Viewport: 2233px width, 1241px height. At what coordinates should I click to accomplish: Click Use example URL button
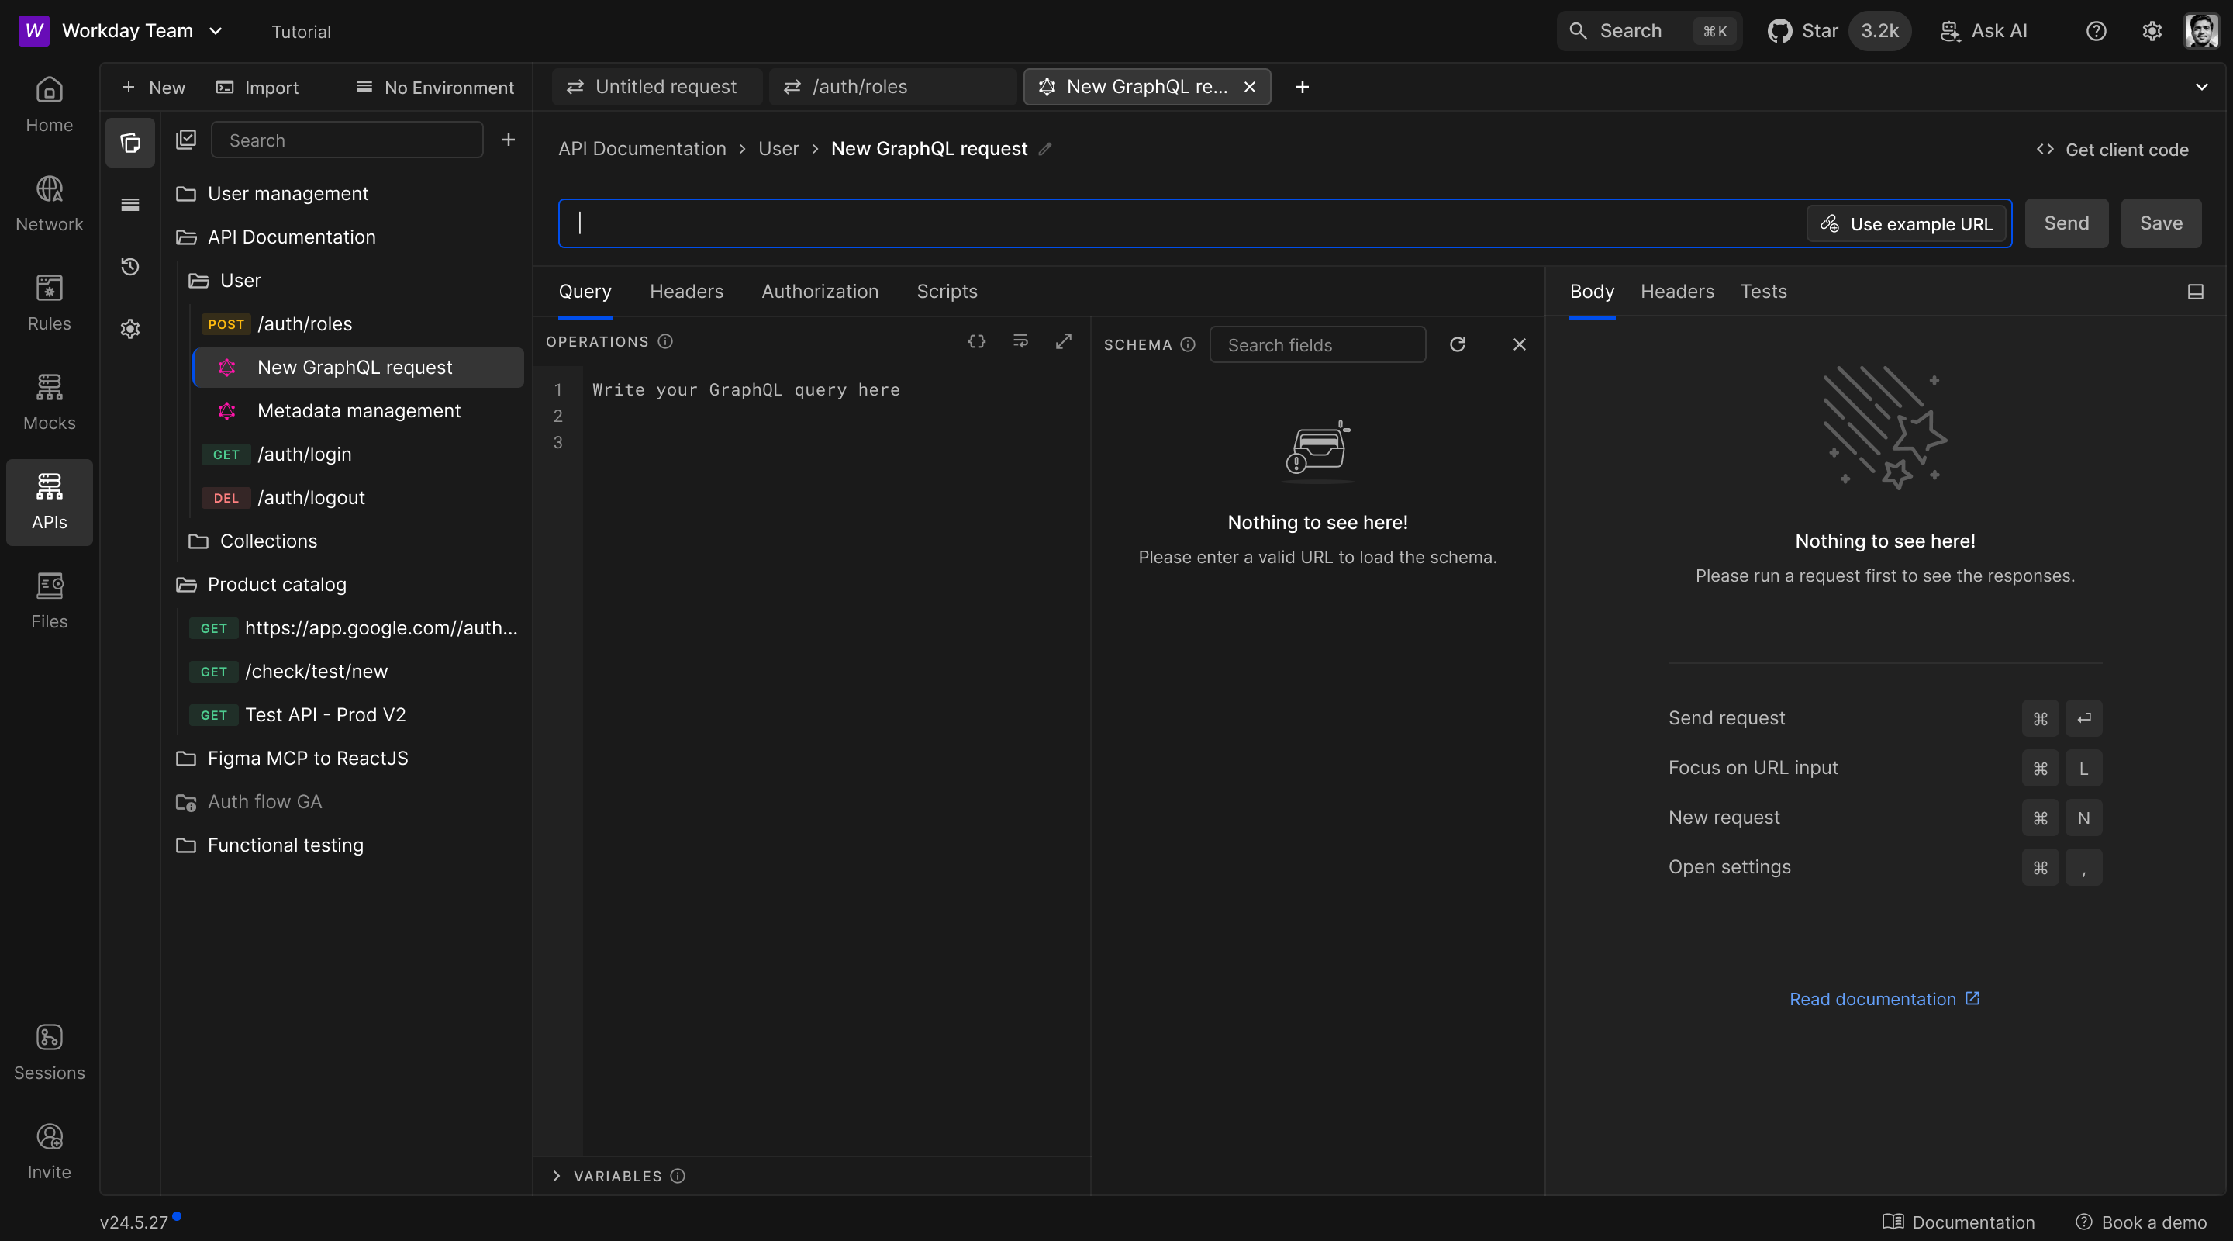pos(1907,223)
